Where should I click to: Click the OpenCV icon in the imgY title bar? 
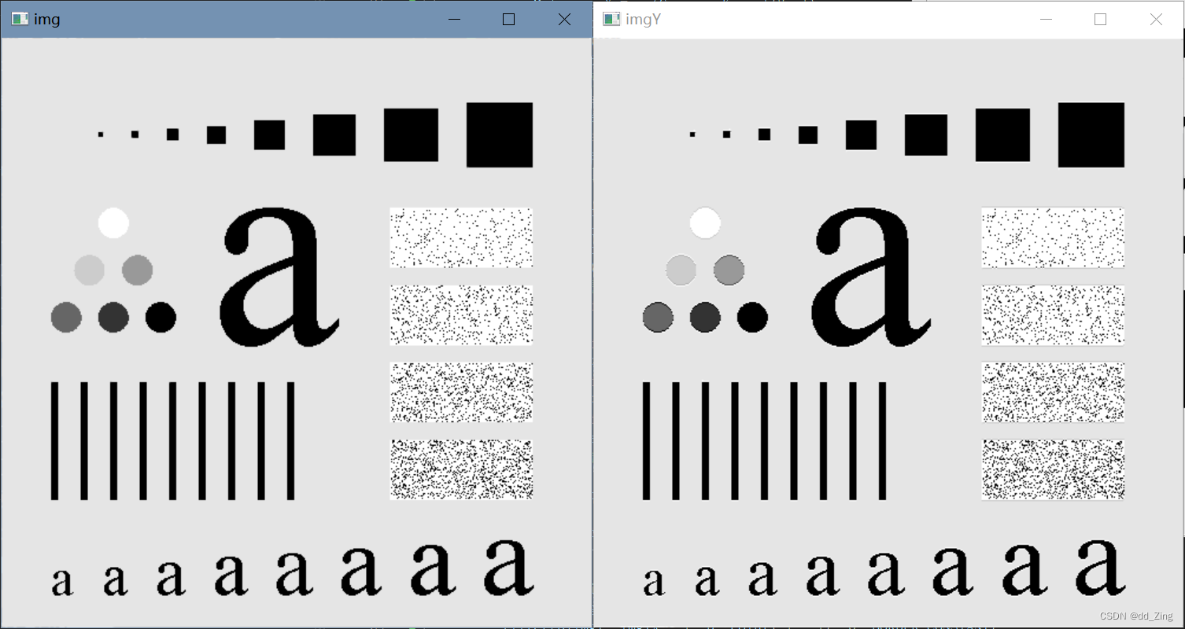tap(611, 18)
